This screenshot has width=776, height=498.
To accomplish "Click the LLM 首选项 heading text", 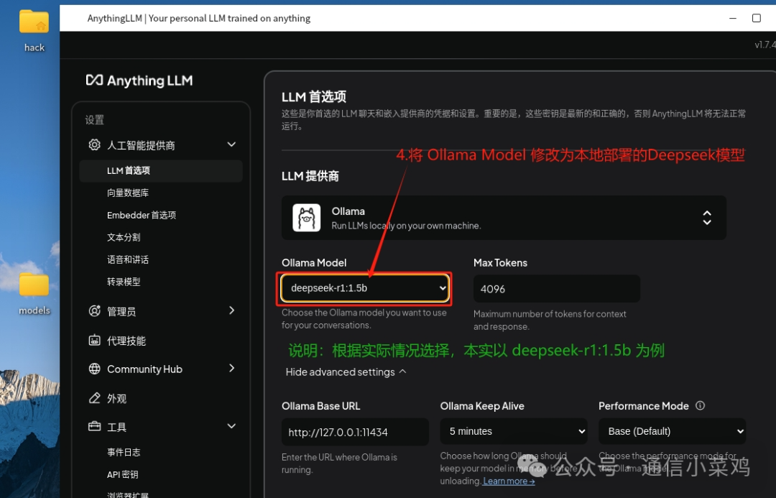I will [x=314, y=96].
